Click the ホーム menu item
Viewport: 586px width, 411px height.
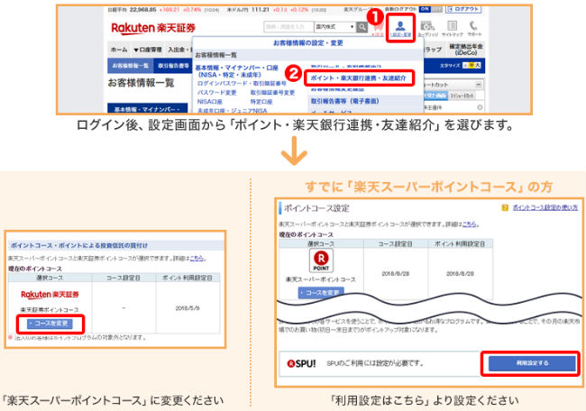[x=119, y=50]
